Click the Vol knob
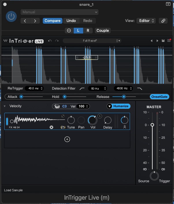 click(92, 120)
